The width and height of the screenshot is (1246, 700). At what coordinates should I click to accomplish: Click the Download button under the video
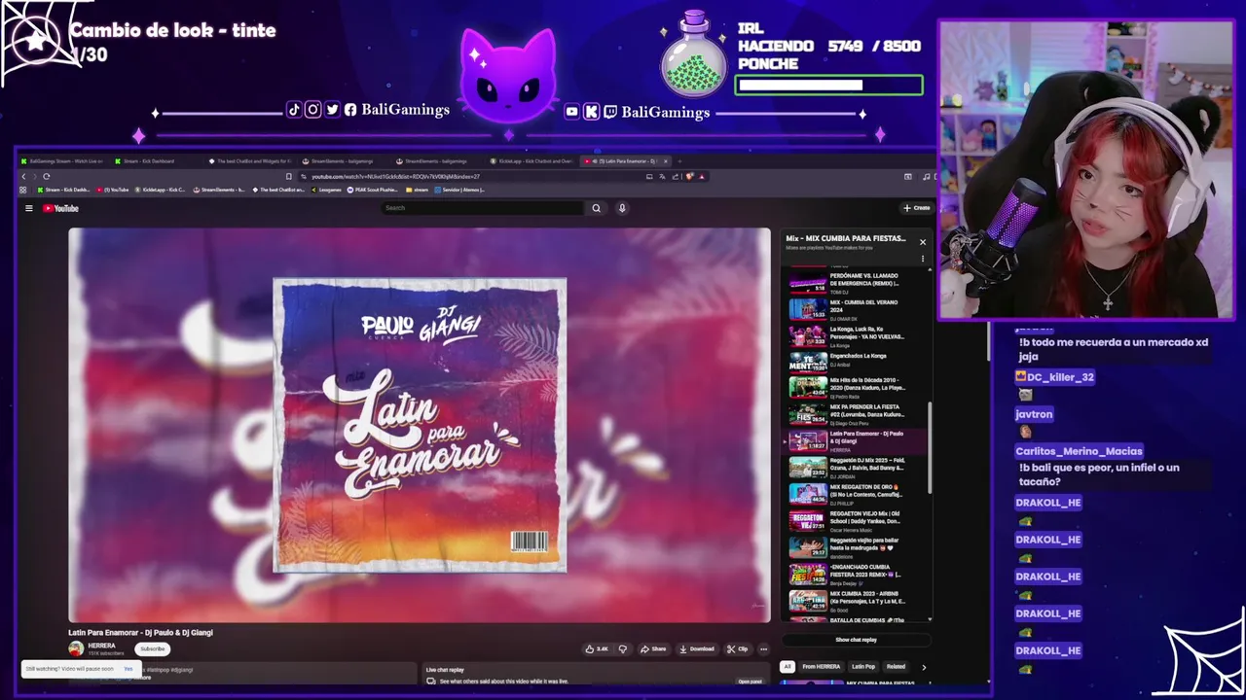click(696, 648)
